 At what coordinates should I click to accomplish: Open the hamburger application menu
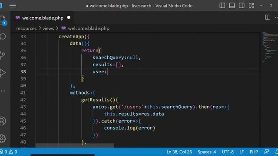[13, 6]
